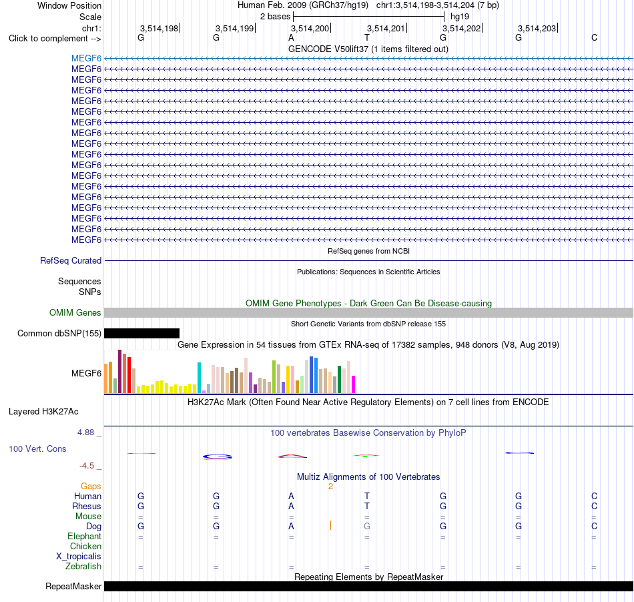Image resolution: width=634 pixels, height=602 pixels.
Task: Select the black RepeatMasker element bar
Action: [x=368, y=586]
